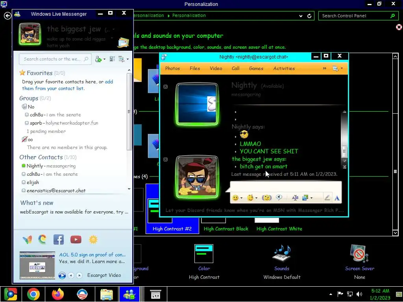The width and height of the screenshot is (403, 302).
Task: Open the background picker dropdown arrow
Action: [312, 198]
